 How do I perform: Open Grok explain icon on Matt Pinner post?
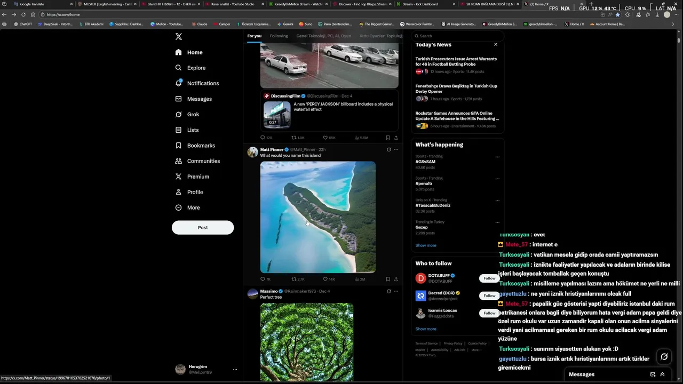click(388, 150)
